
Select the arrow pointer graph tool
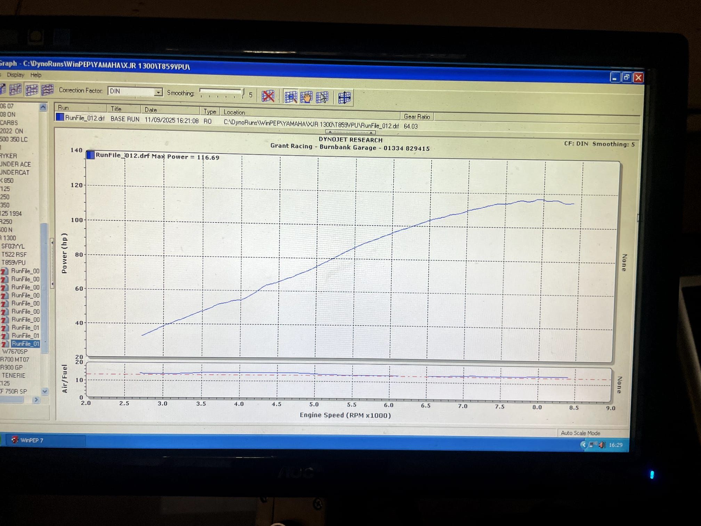(x=322, y=97)
